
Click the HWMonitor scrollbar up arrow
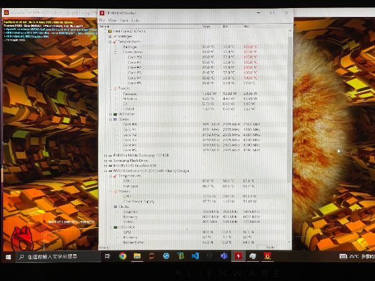(x=290, y=31)
